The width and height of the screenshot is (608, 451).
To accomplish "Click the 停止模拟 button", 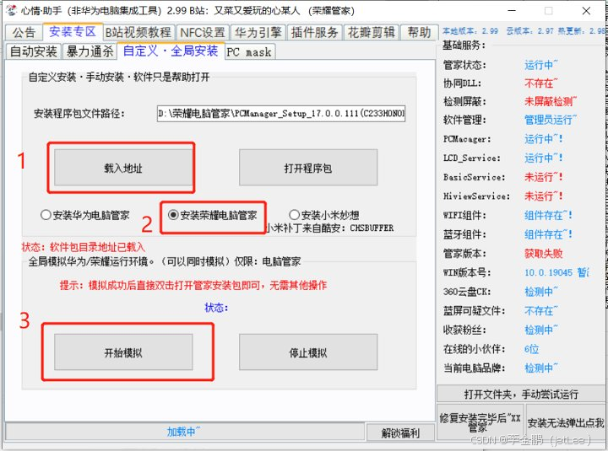I will click(x=308, y=352).
